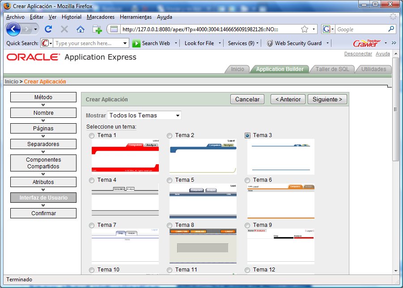The image size is (403, 288).
Task: Click the Stop loading X icon
Action: pos(64,29)
